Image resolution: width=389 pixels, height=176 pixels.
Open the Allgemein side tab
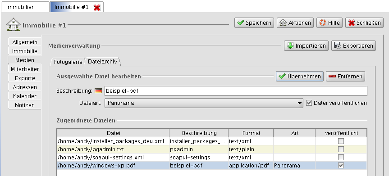click(25, 42)
